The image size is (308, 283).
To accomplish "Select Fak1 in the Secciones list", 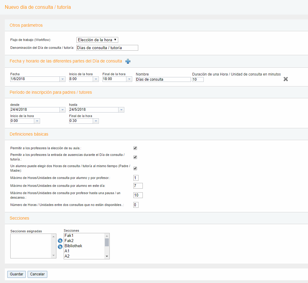I will (84, 235).
